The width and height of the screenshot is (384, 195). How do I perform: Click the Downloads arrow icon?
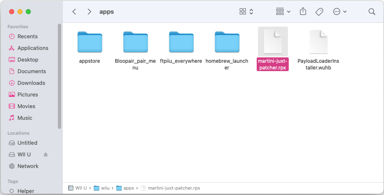tap(12, 83)
